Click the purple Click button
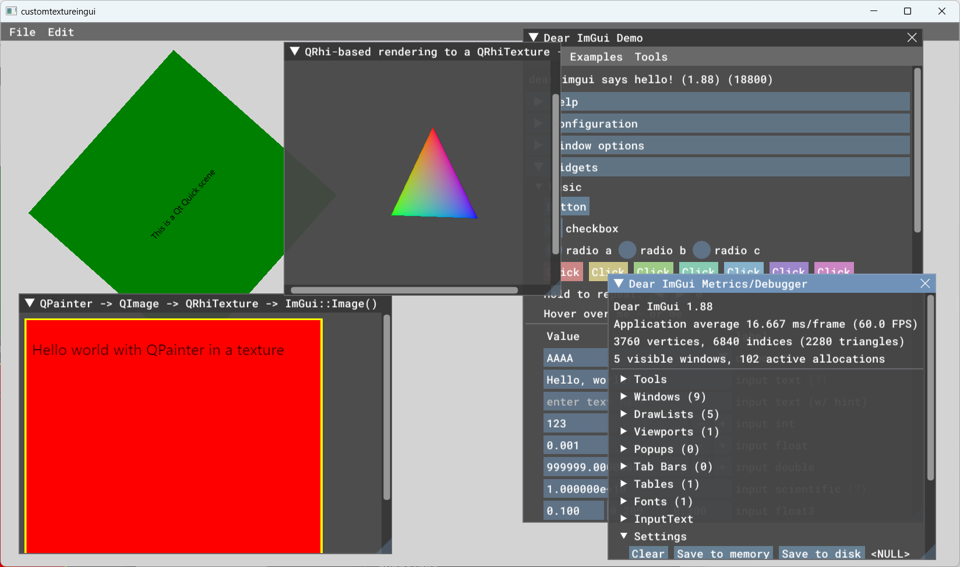The width and height of the screenshot is (960, 567). (x=789, y=270)
